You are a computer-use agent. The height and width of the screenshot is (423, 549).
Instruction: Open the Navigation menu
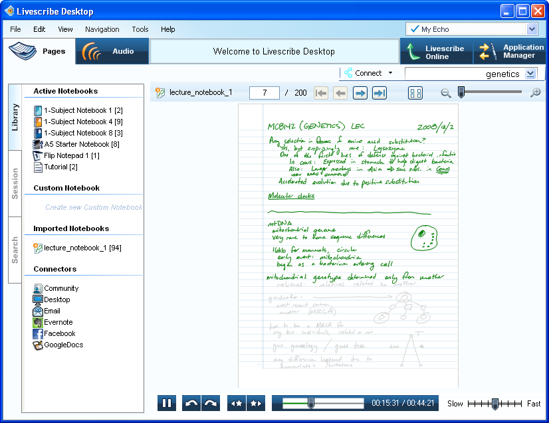pos(102,29)
